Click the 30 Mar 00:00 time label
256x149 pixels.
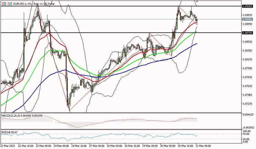coord(168,146)
